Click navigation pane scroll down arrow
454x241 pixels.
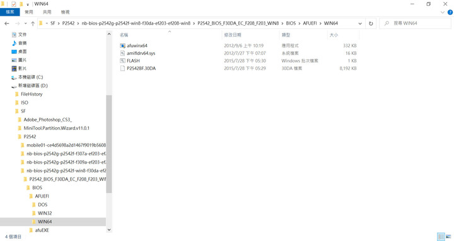(x=109, y=230)
